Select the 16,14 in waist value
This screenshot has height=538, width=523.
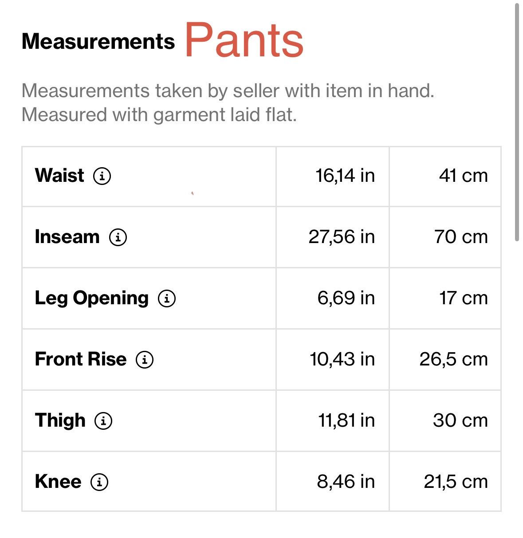(345, 176)
